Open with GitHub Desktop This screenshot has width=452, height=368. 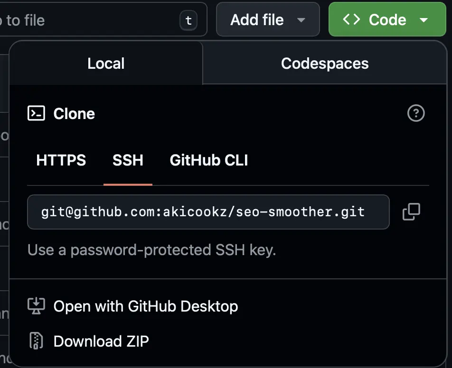(x=146, y=306)
